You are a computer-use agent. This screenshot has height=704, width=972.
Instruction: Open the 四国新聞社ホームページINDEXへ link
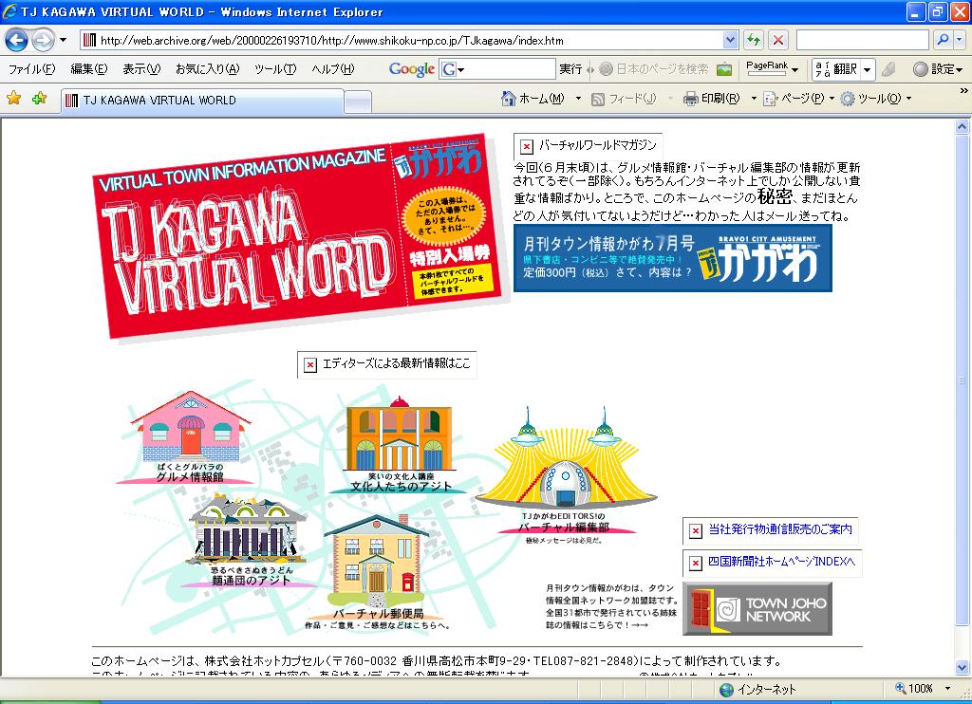pos(781,562)
